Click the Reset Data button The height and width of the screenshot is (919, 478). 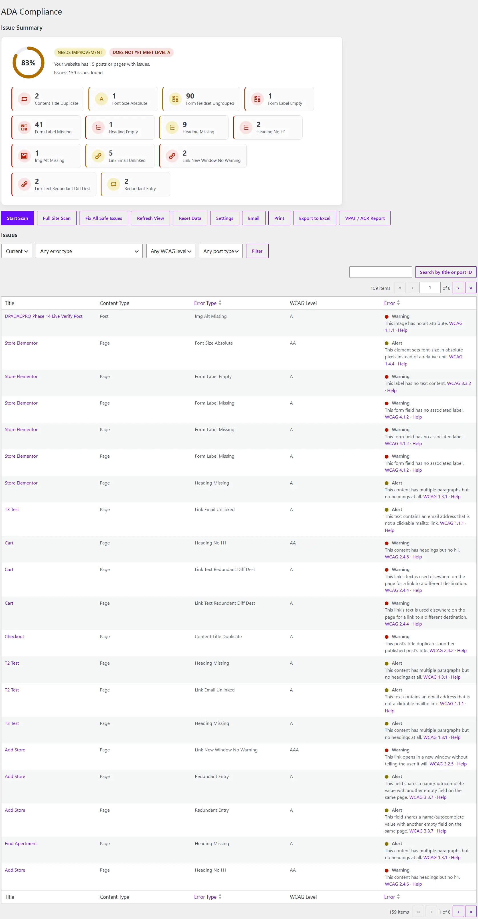190,218
